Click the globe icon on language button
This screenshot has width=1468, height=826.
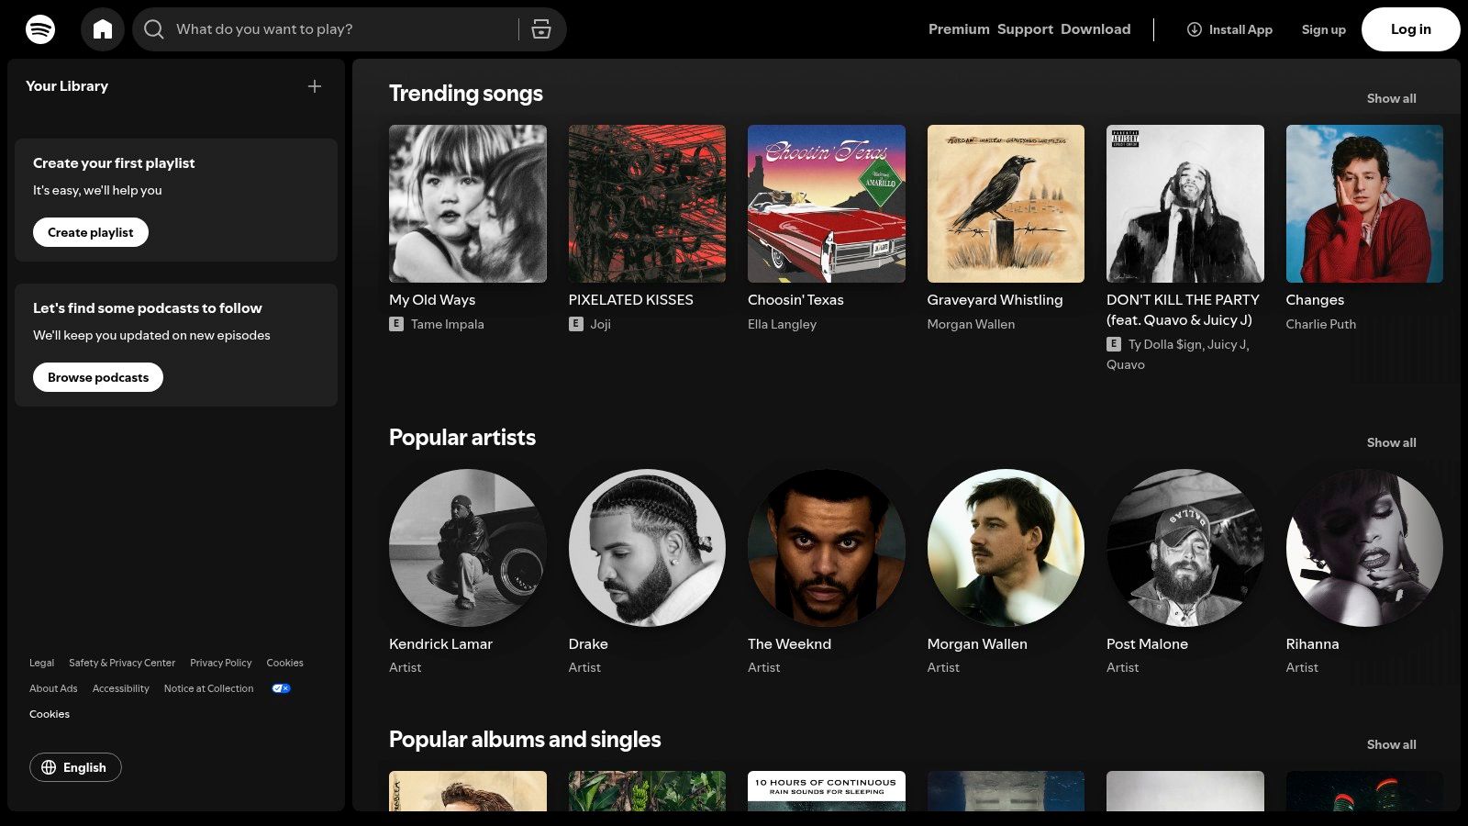pos(49,767)
